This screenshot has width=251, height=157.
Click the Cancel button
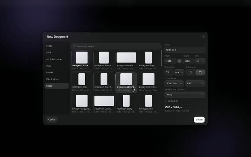(52, 120)
